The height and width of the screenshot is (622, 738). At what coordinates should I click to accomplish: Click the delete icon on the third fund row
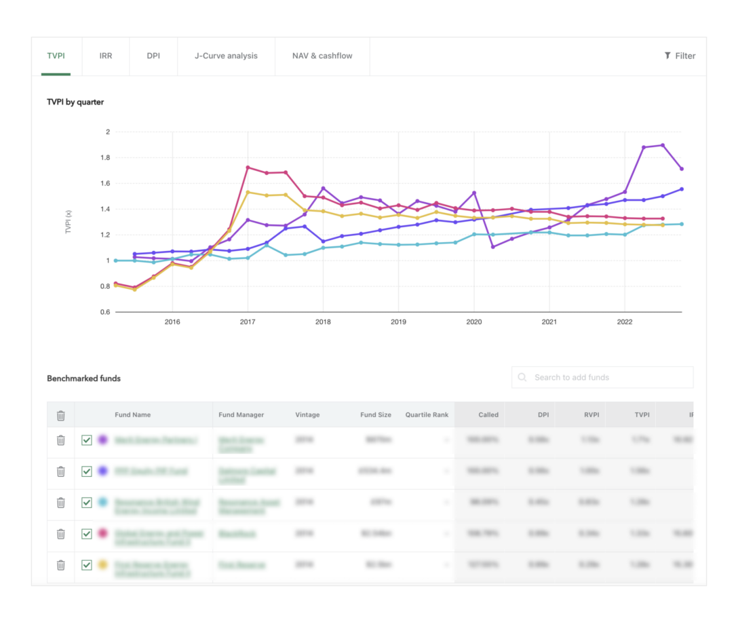point(61,503)
